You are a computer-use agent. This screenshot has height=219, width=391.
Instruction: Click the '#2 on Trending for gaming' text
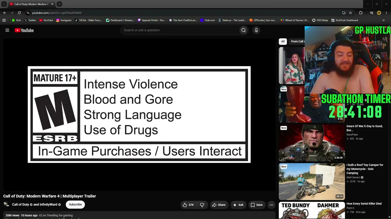click(56, 215)
